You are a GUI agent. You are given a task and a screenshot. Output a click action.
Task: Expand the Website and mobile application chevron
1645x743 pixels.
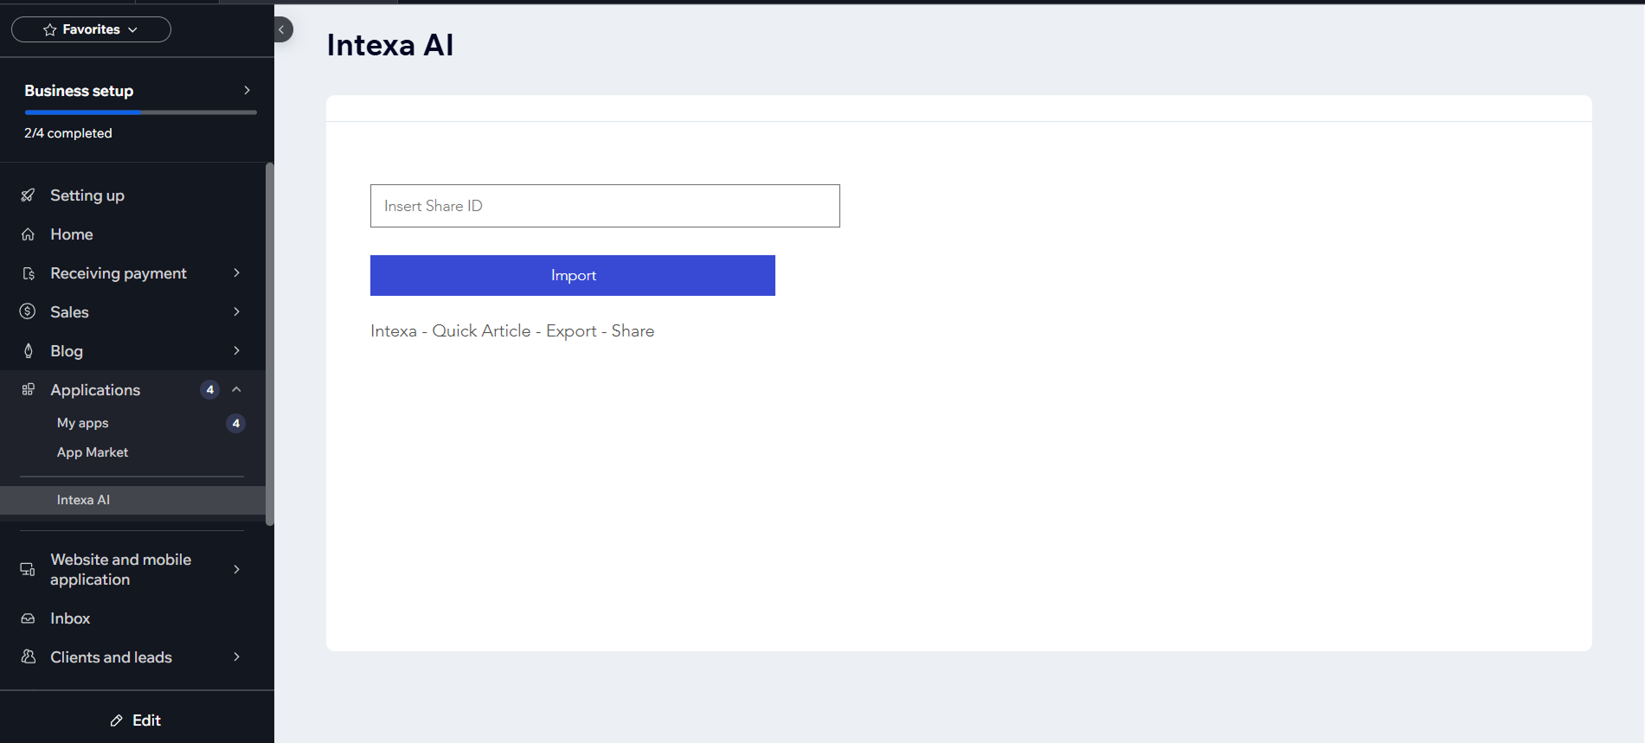pyautogui.click(x=236, y=569)
